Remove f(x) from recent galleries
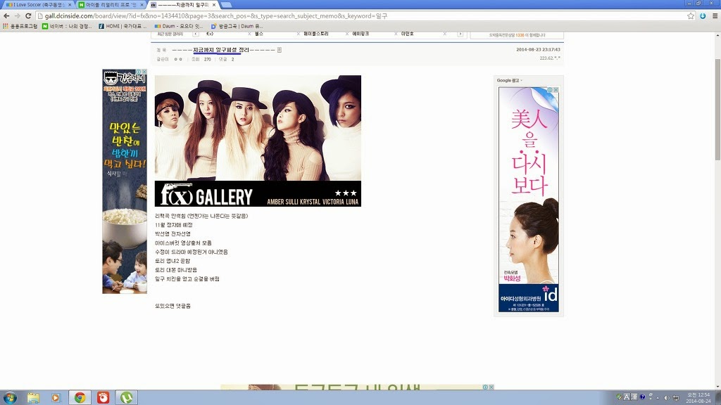The width and height of the screenshot is (721, 405). (x=250, y=34)
